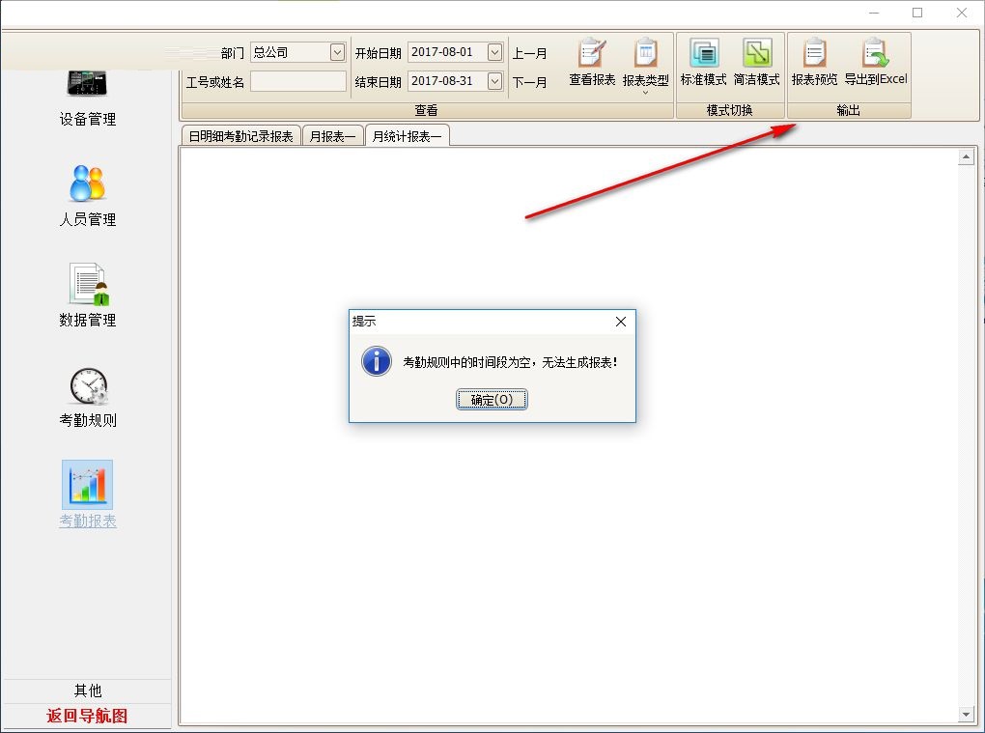The height and width of the screenshot is (733, 985).
Task: Expand chevron under 报表类型
Action: point(645,93)
